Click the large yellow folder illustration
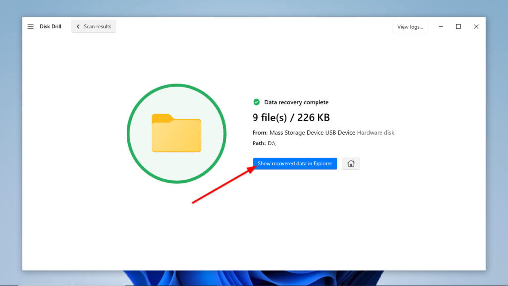This screenshot has width=508, height=286. click(x=177, y=133)
